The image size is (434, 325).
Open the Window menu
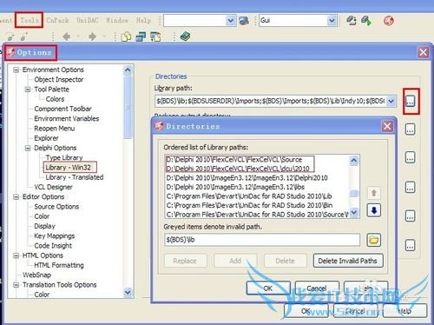click(x=117, y=20)
